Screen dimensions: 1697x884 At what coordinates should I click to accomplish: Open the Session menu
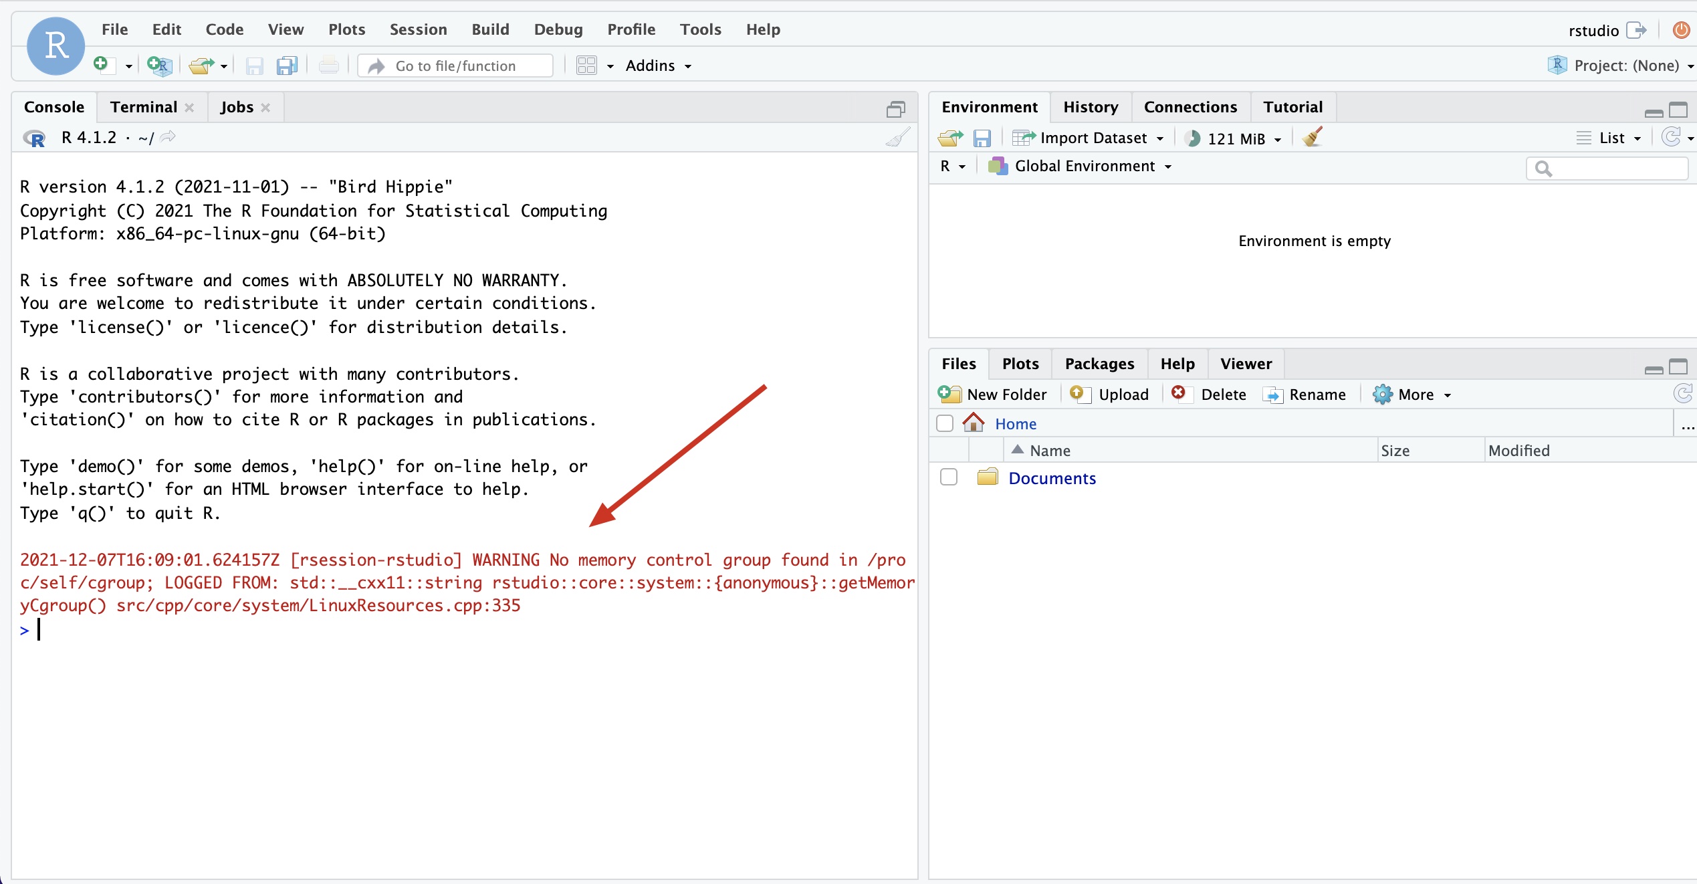point(417,29)
